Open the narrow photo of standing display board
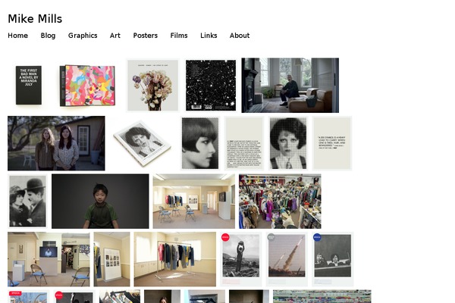The width and height of the screenshot is (455, 303). click(111, 259)
